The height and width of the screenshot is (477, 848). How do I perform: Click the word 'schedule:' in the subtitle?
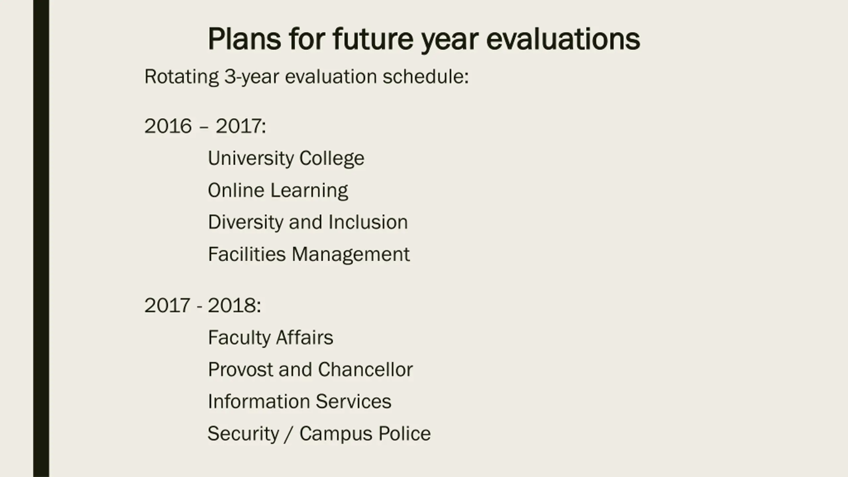[426, 77]
